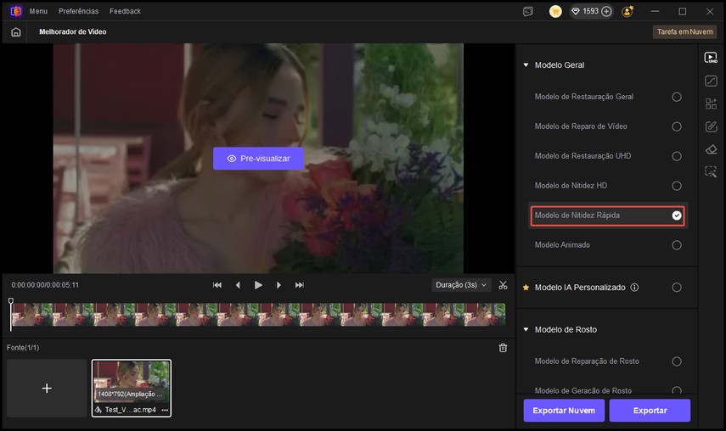Image resolution: width=726 pixels, height=431 pixels.
Task: Collapse the Modelo de Rosto section
Action: [x=526, y=329]
